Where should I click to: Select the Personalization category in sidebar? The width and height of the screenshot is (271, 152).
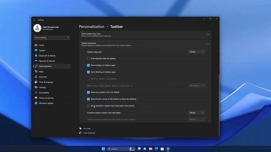(52, 66)
